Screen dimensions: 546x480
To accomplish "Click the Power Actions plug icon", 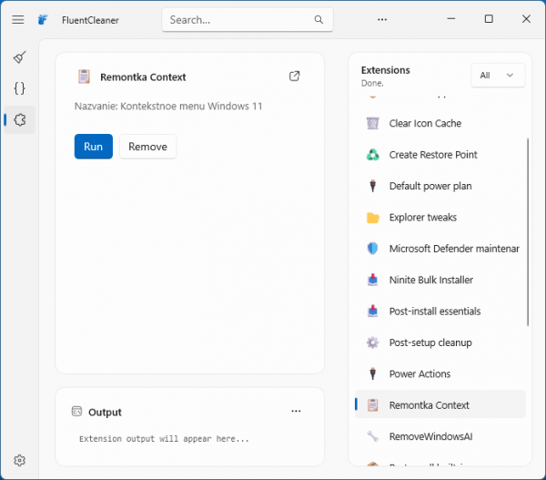I will coord(372,373).
